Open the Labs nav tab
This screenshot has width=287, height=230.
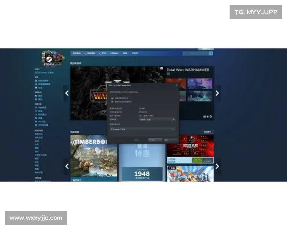tap(135, 53)
